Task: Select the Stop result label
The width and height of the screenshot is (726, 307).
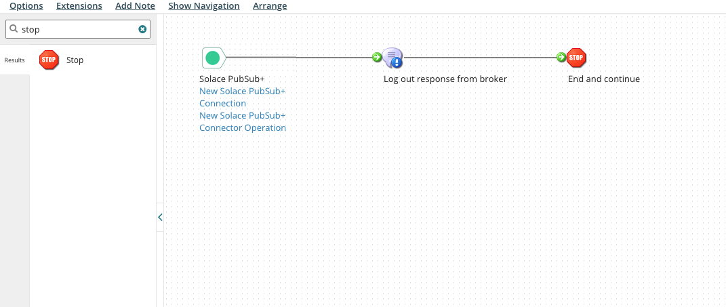Action: pos(75,60)
